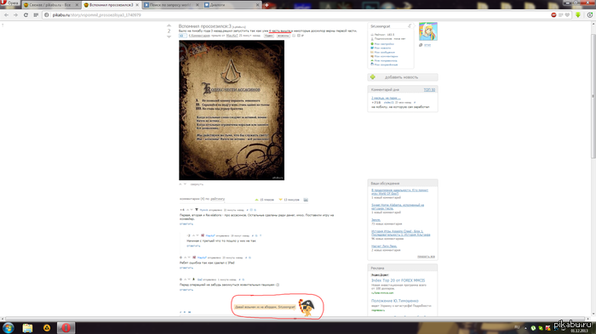Reply to MayAsT's nested comment
This screenshot has height=334, width=596.
coord(193,246)
